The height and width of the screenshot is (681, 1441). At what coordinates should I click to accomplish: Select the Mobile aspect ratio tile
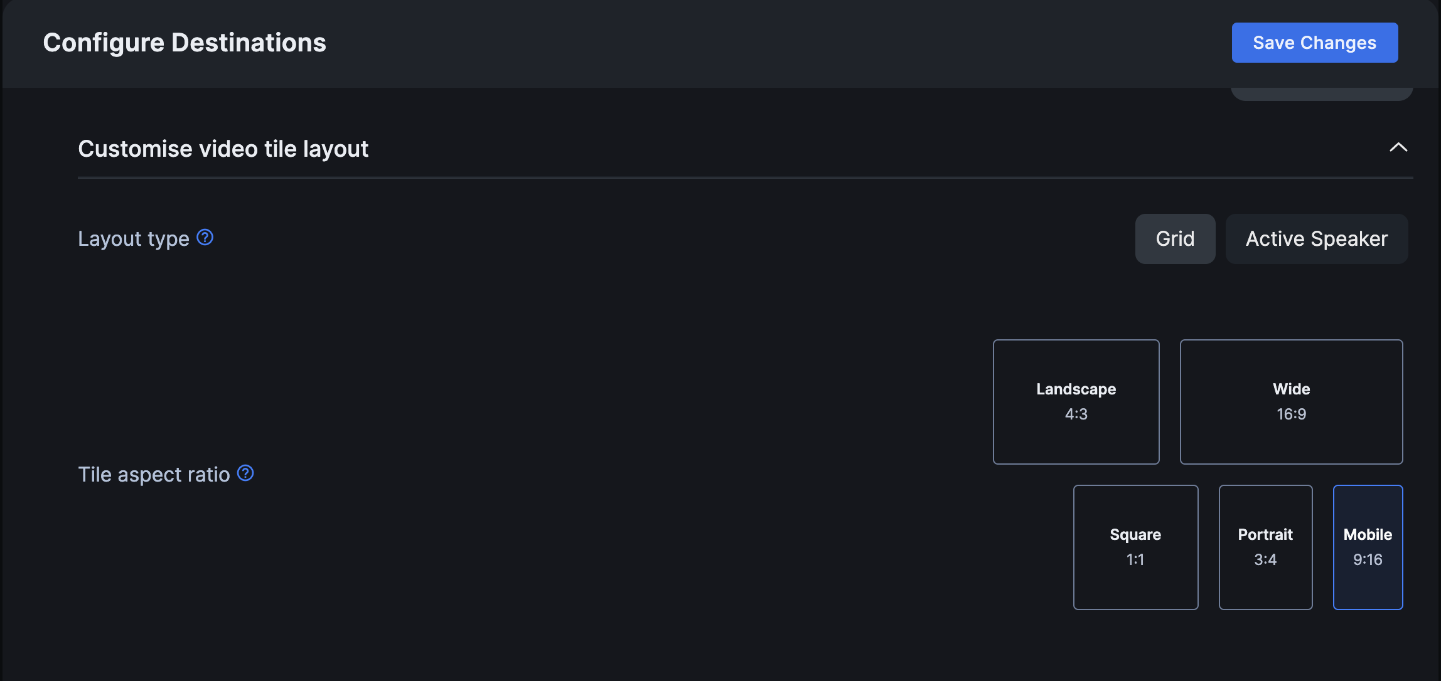(1368, 547)
